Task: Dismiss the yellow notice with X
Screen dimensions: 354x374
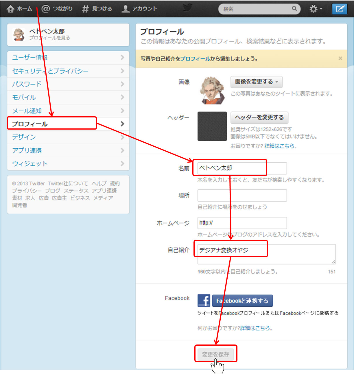Action: pyautogui.click(x=340, y=58)
